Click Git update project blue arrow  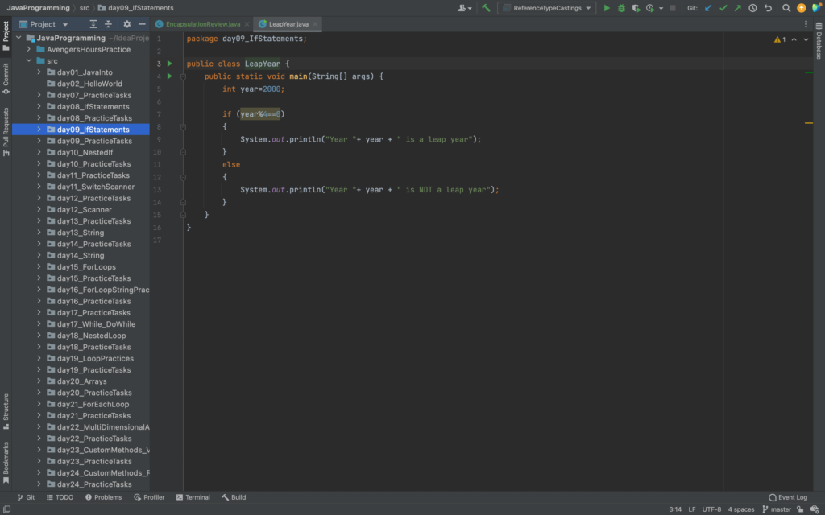click(x=708, y=8)
